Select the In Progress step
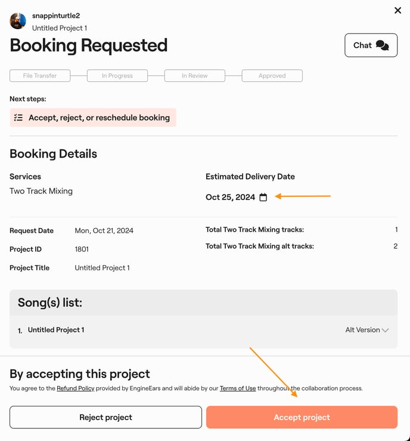This screenshot has width=410, height=441. click(117, 76)
